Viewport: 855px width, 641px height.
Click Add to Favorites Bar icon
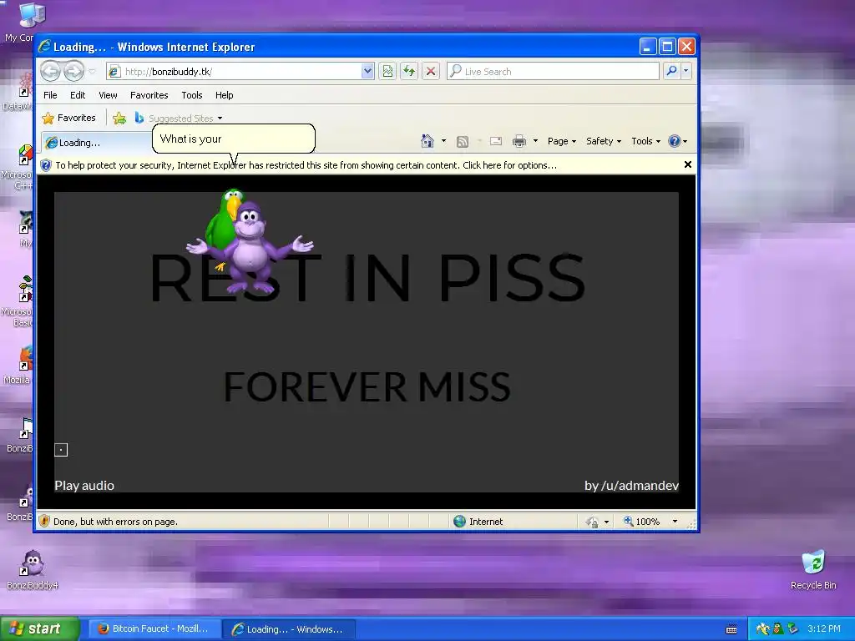pyautogui.click(x=119, y=118)
